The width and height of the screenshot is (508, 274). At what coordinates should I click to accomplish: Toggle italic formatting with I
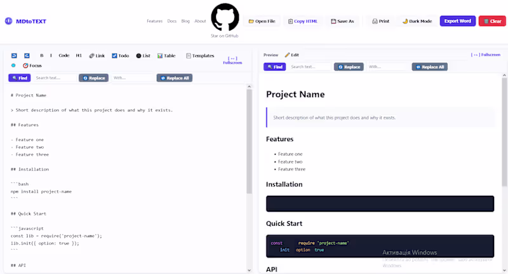[51, 56]
